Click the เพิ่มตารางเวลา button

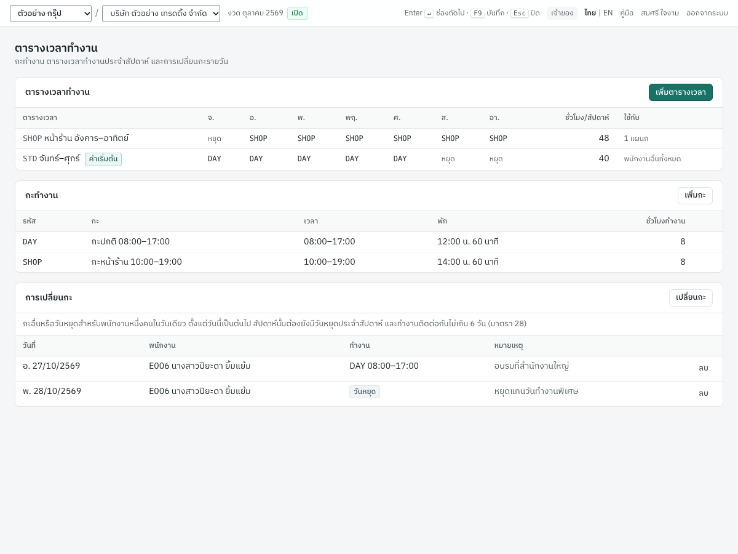pyautogui.click(x=681, y=92)
